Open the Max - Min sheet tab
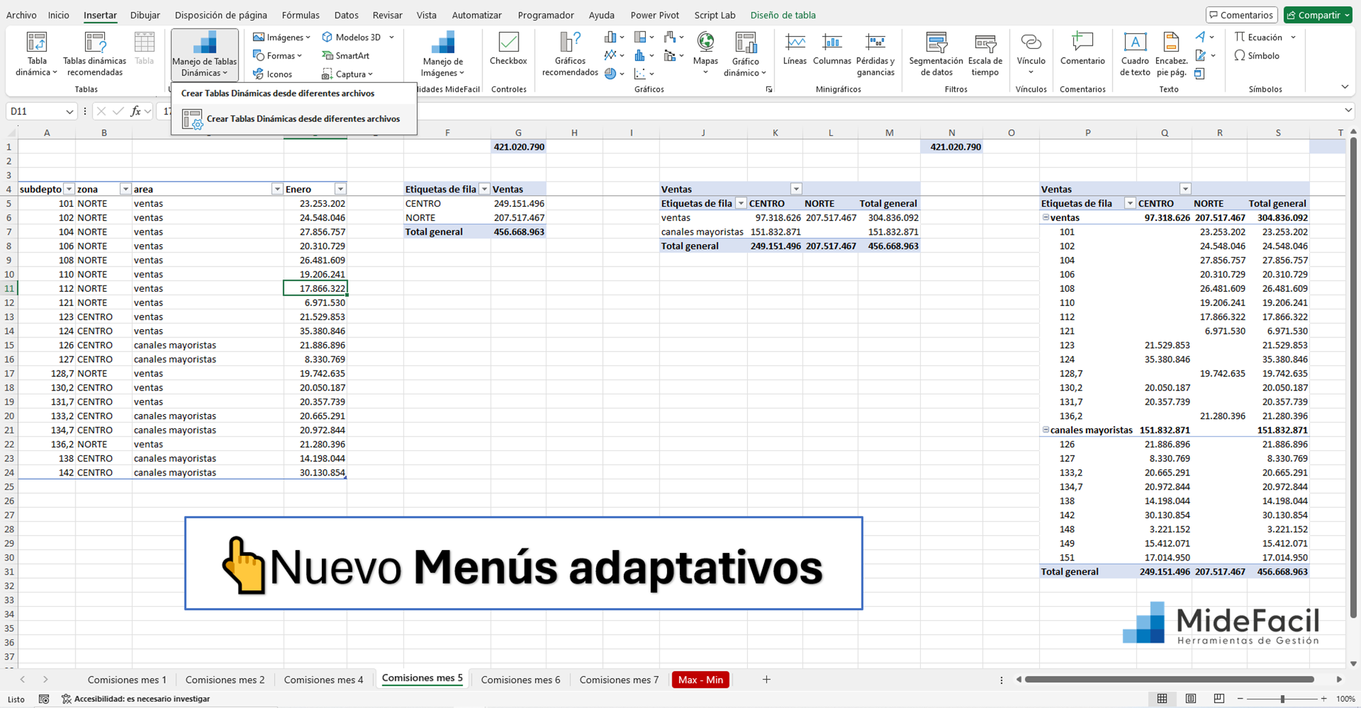 pos(700,679)
